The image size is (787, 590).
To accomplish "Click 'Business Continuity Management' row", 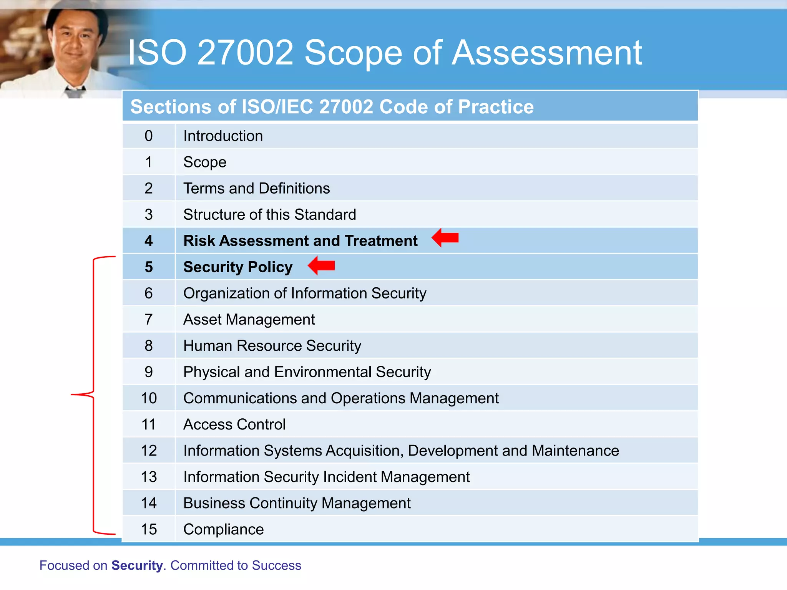I will [x=410, y=503].
